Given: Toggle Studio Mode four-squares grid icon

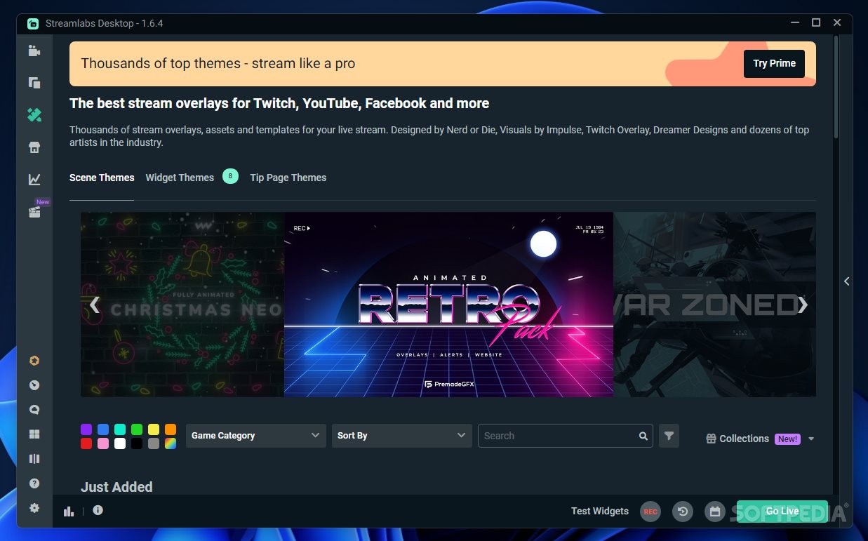Looking at the screenshot, I should (34, 434).
